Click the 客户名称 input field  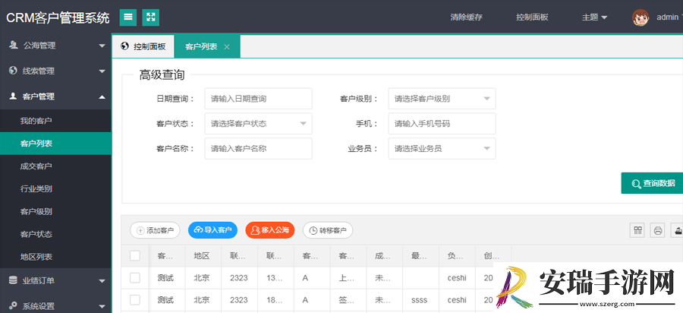[x=258, y=148]
